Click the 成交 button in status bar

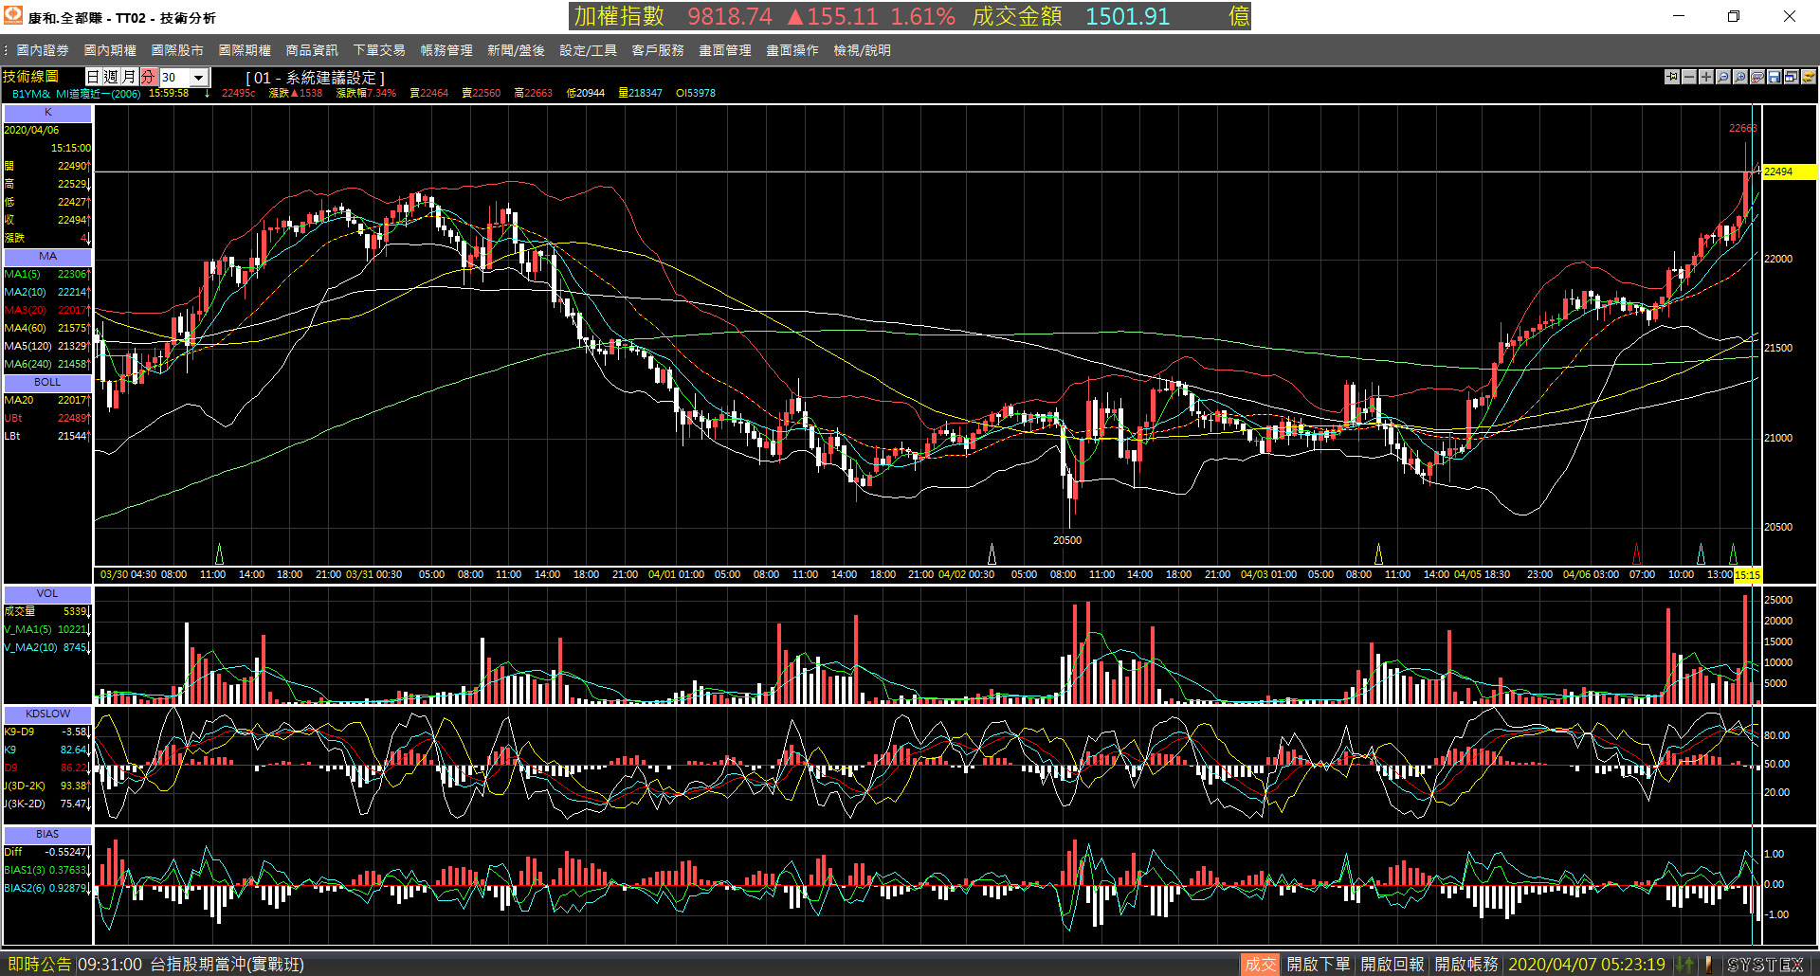pyautogui.click(x=1260, y=965)
